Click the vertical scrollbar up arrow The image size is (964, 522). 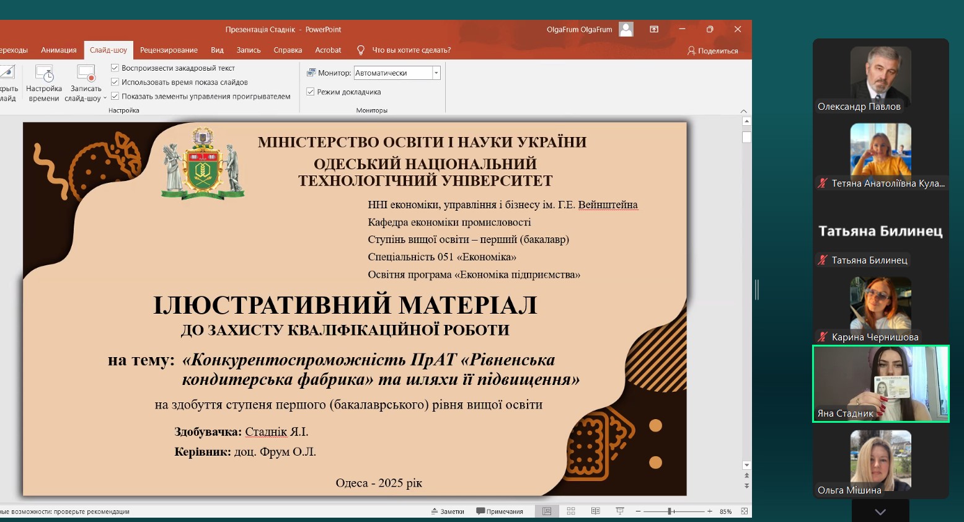pyautogui.click(x=746, y=122)
